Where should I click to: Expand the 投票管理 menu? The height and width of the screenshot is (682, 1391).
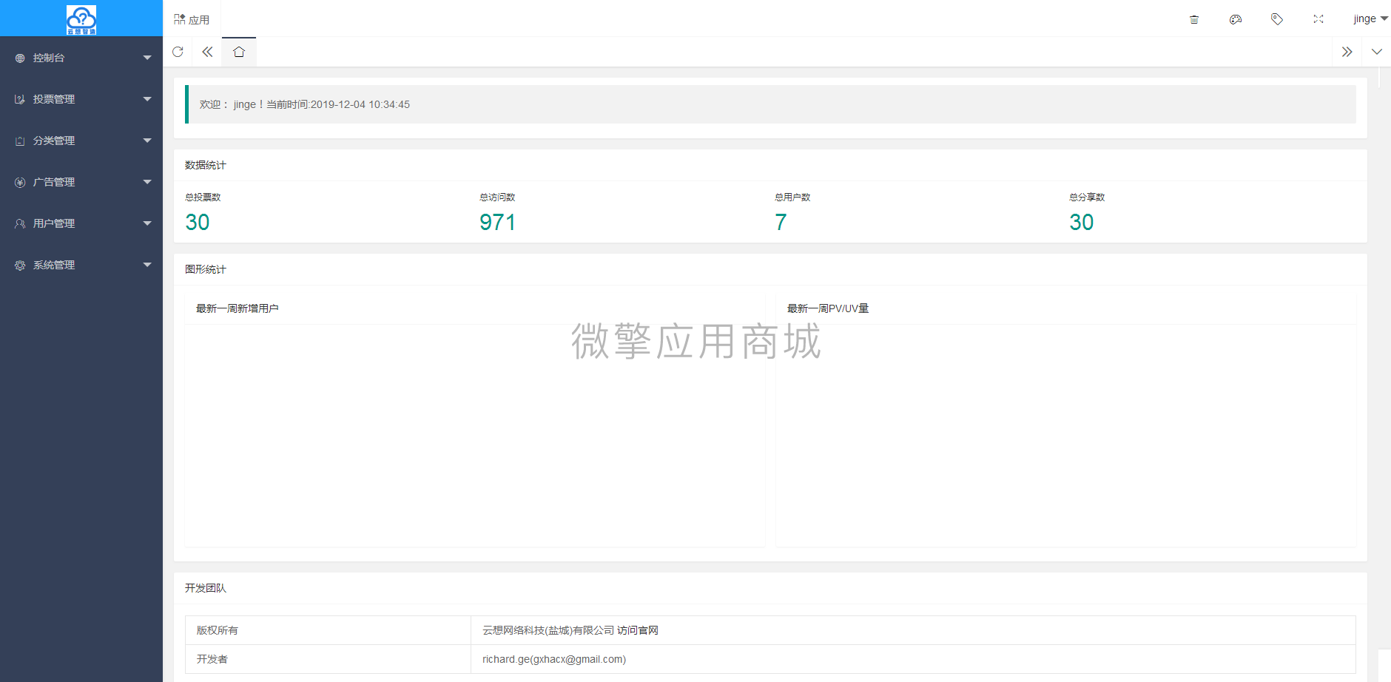click(81, 99)
